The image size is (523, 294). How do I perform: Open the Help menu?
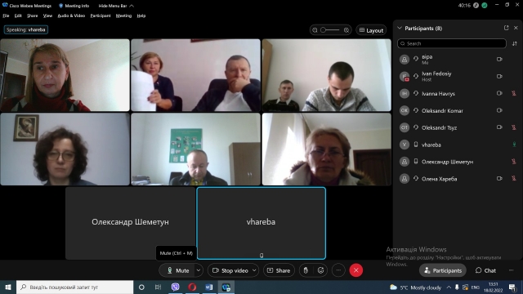141,16
